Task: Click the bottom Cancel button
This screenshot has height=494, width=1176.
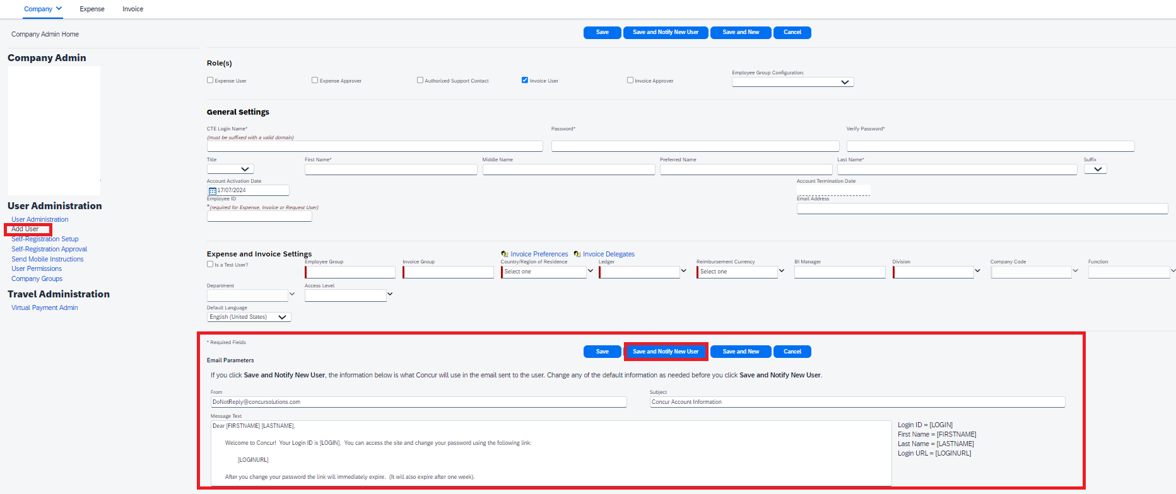Action: pyautogui.click(x=792, y=352)
